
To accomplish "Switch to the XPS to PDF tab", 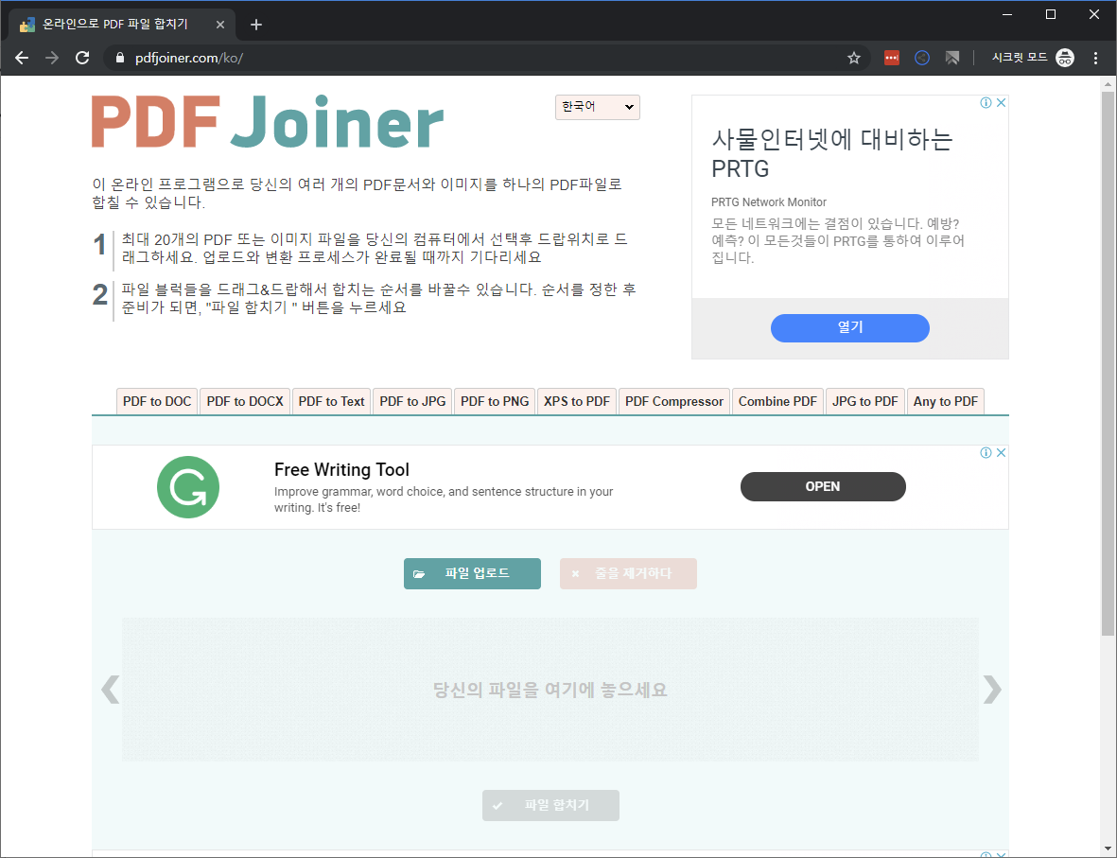I will click(577, 401).
